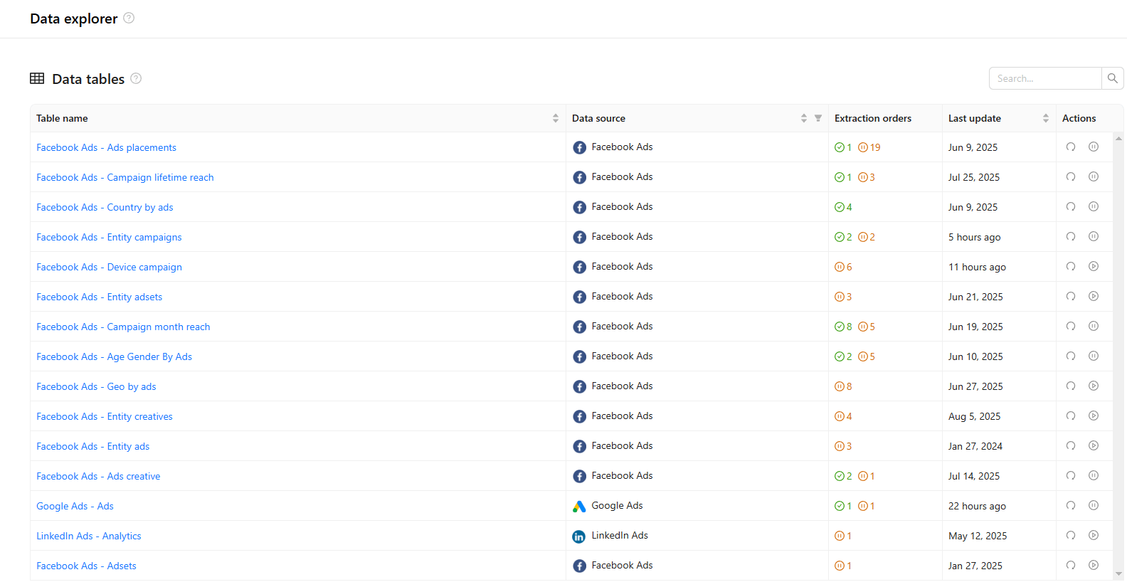Open Google Ads - Ads table link
1127x587 pixels.
pos(75,506)
